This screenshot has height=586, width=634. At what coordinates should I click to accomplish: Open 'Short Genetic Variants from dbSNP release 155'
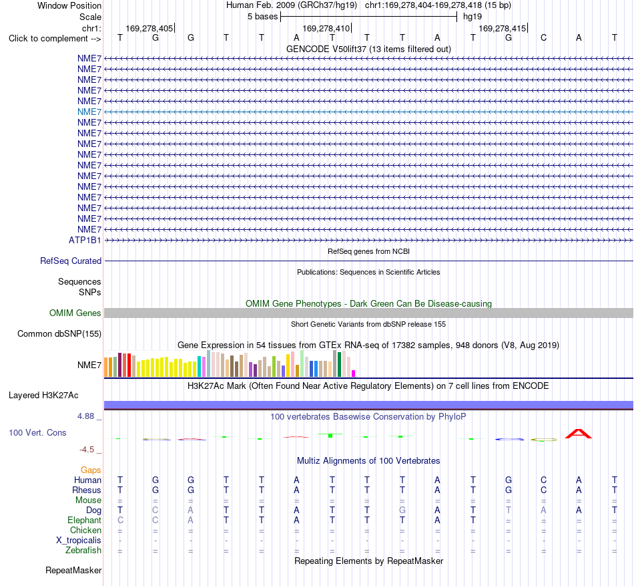coord(368,324)
